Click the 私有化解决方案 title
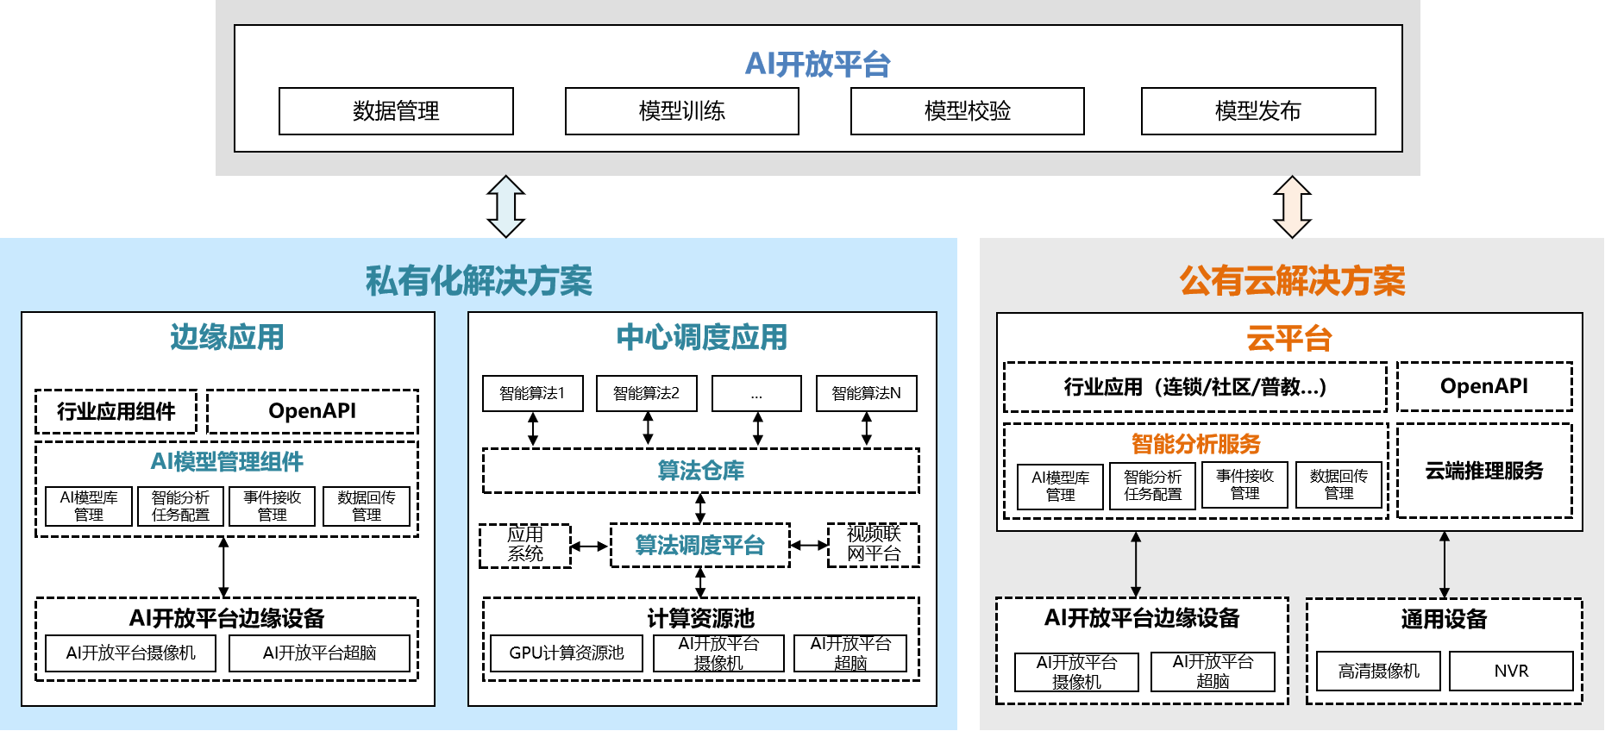 479,281
